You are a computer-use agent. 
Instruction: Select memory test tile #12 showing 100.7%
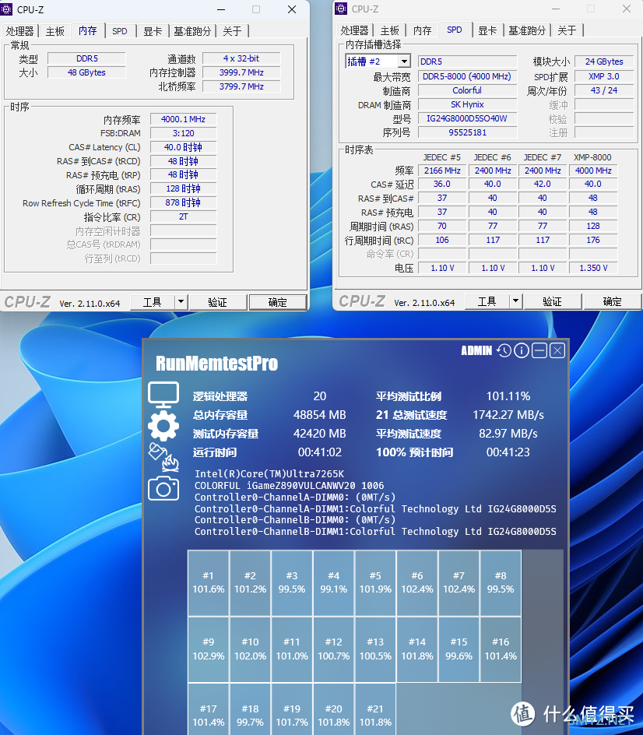(x=334, y=649)
